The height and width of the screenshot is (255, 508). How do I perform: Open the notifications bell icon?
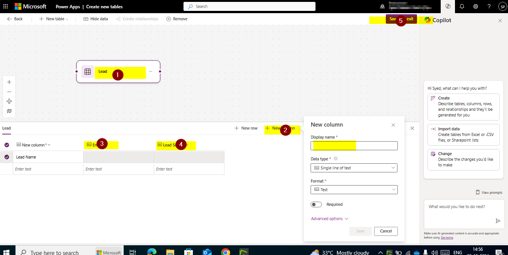click(462, 6)
